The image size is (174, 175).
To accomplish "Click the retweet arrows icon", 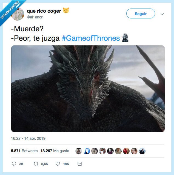I will pos(36,164).
